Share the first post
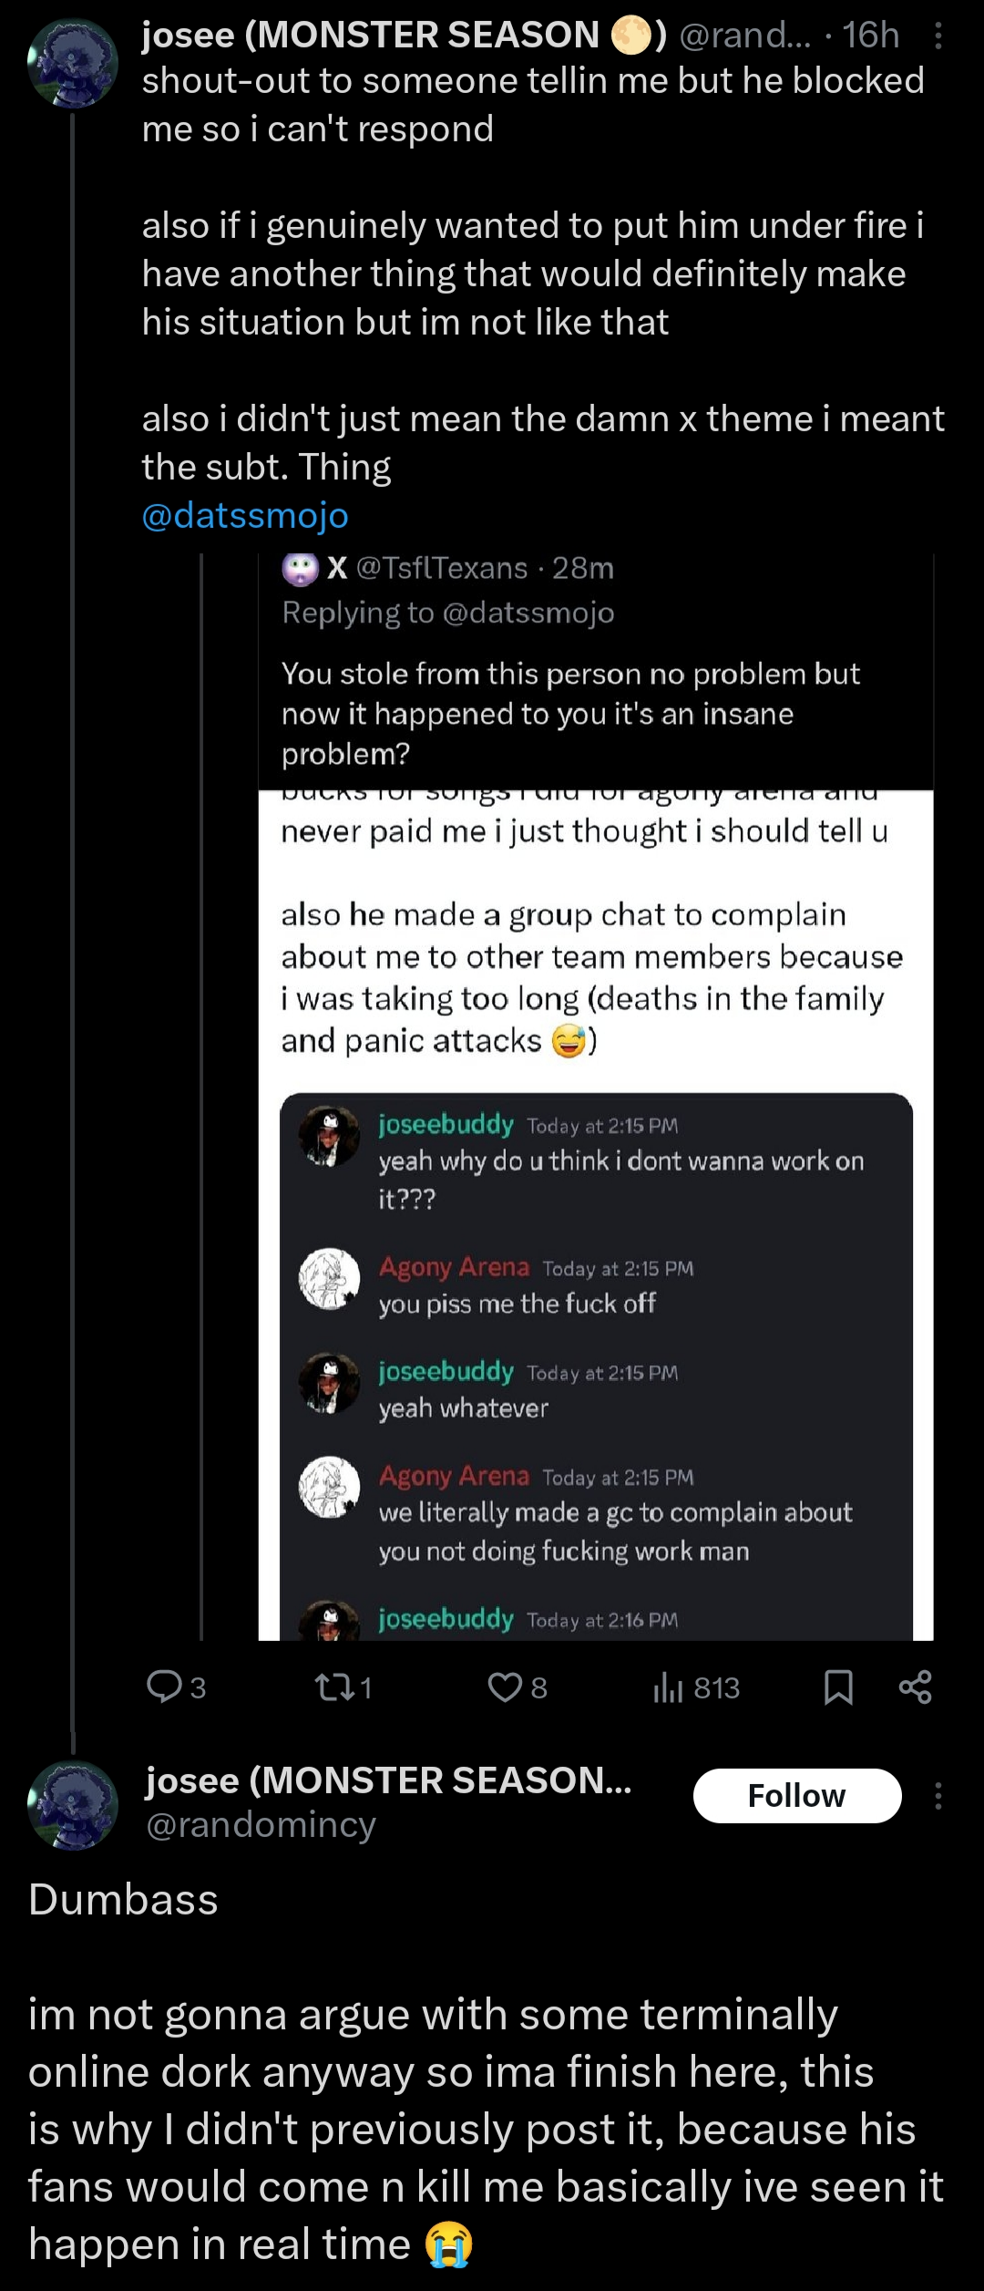Screen dimensions: 984x2291 pos(915,1687)
